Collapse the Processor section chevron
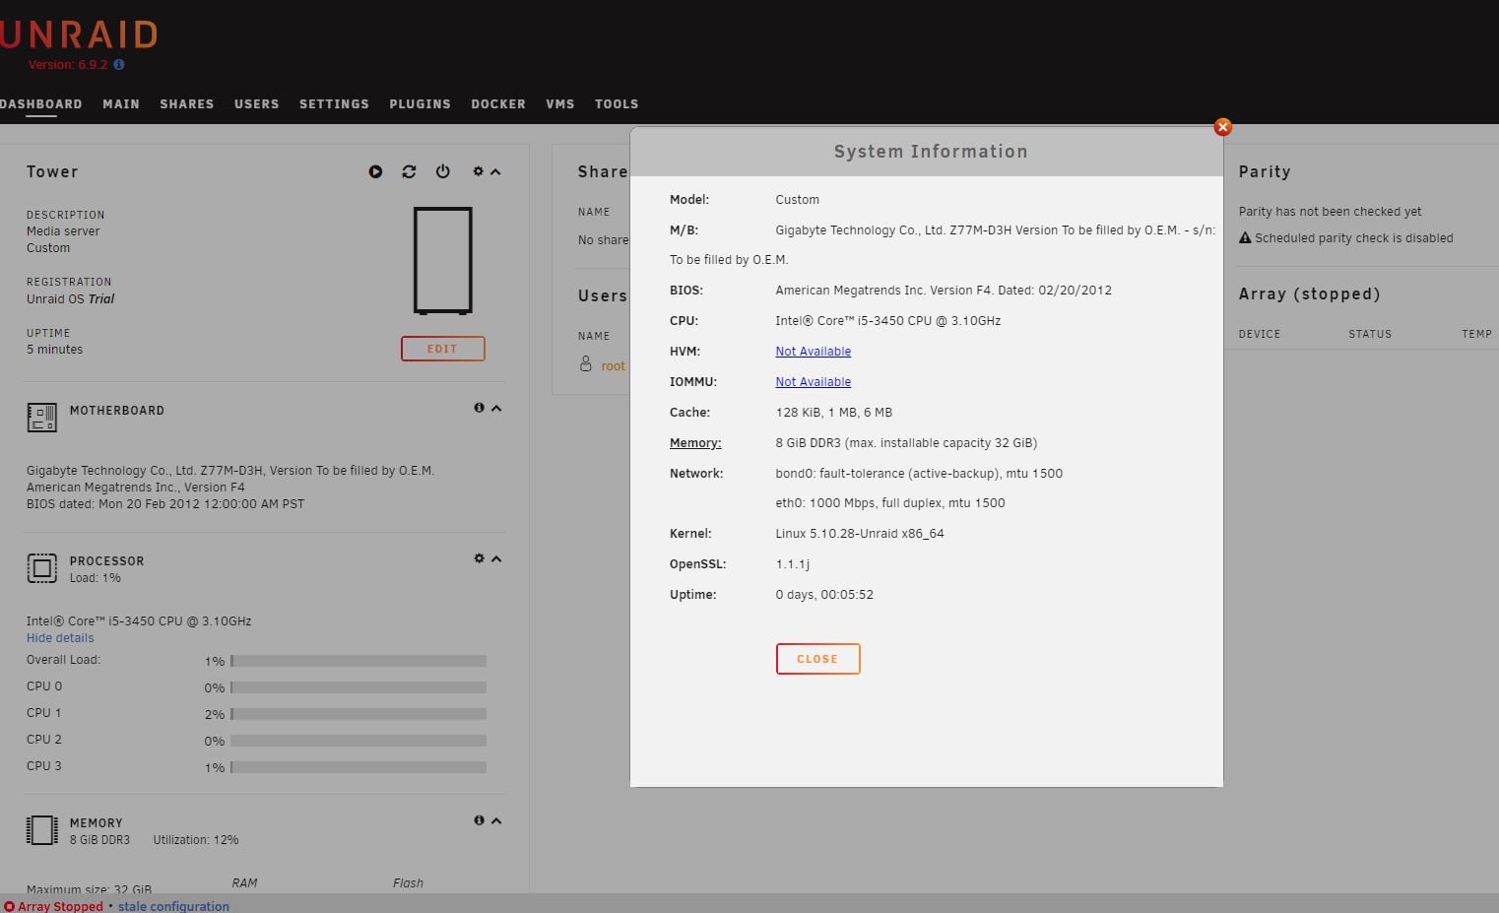This screenshot has width=1499, height=913. [496, 558]
